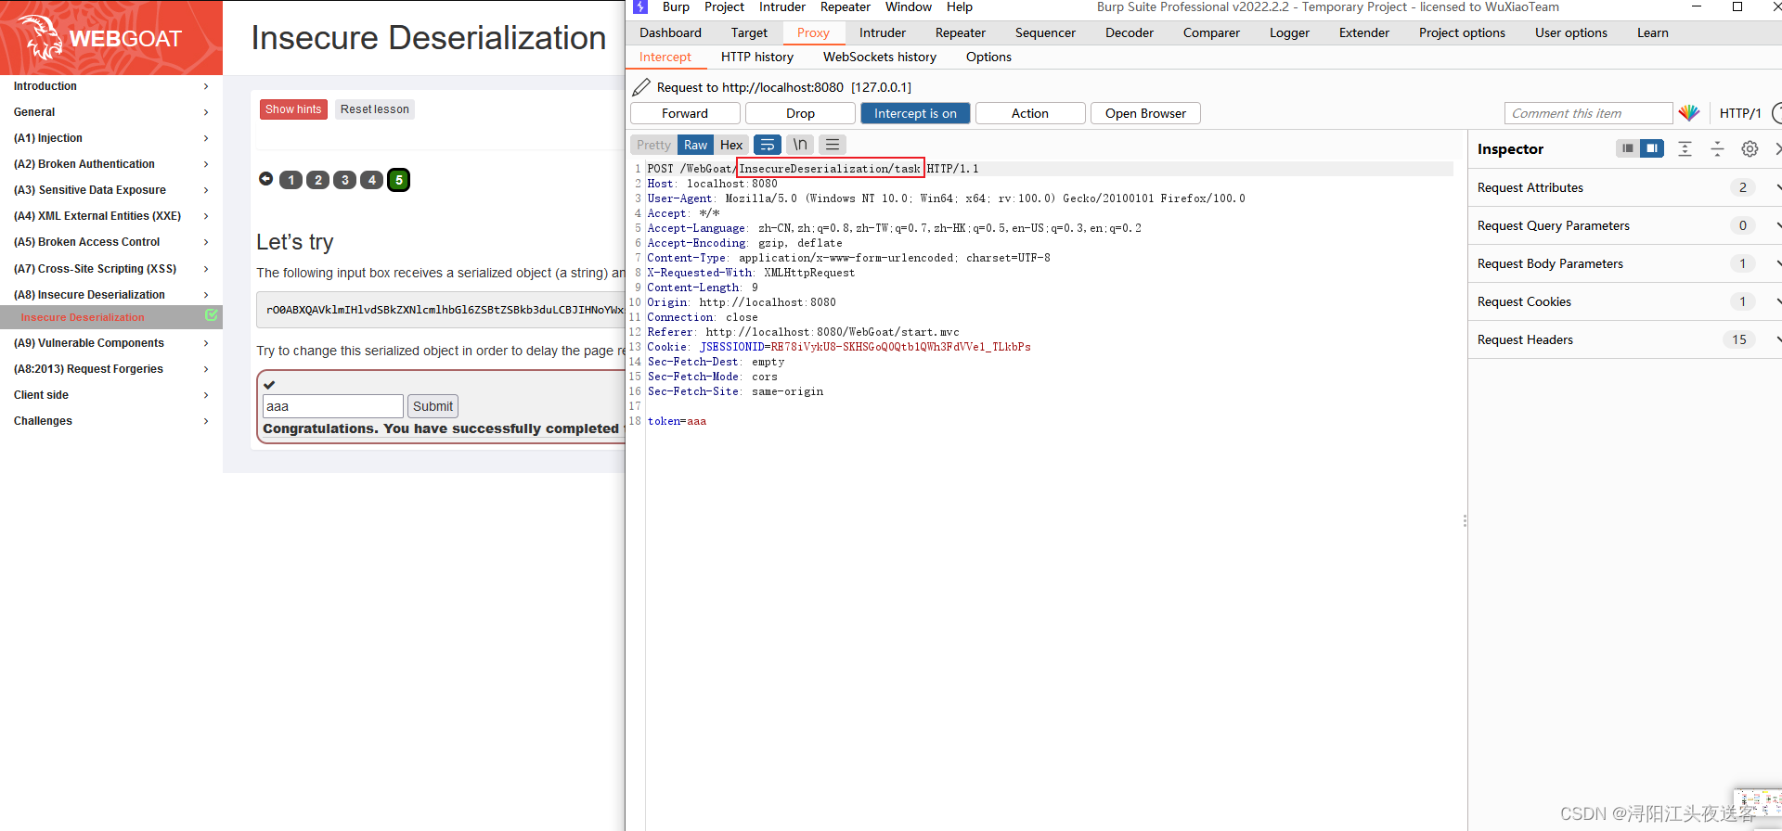
Task: Toggle line wrap icon in message editor
Action: pos(767,145)
